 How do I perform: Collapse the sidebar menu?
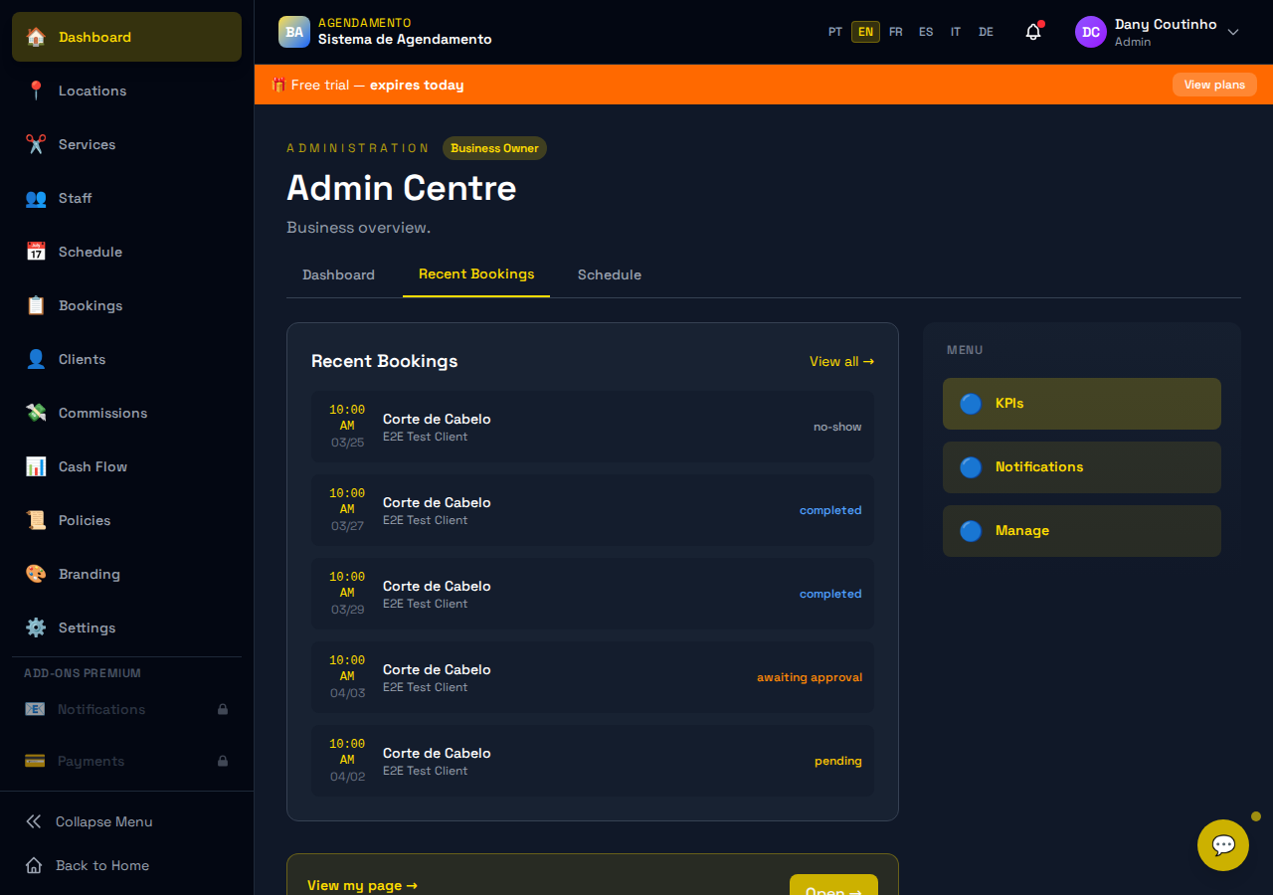tap(127, 821)
